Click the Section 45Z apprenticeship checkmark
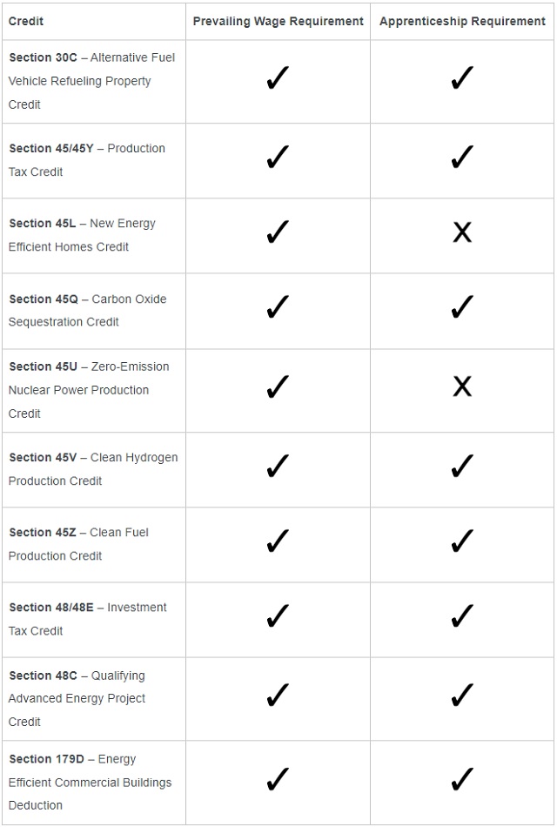Viewport: 557px width, 827px height. pyautogui.click(x=462, y=541)
